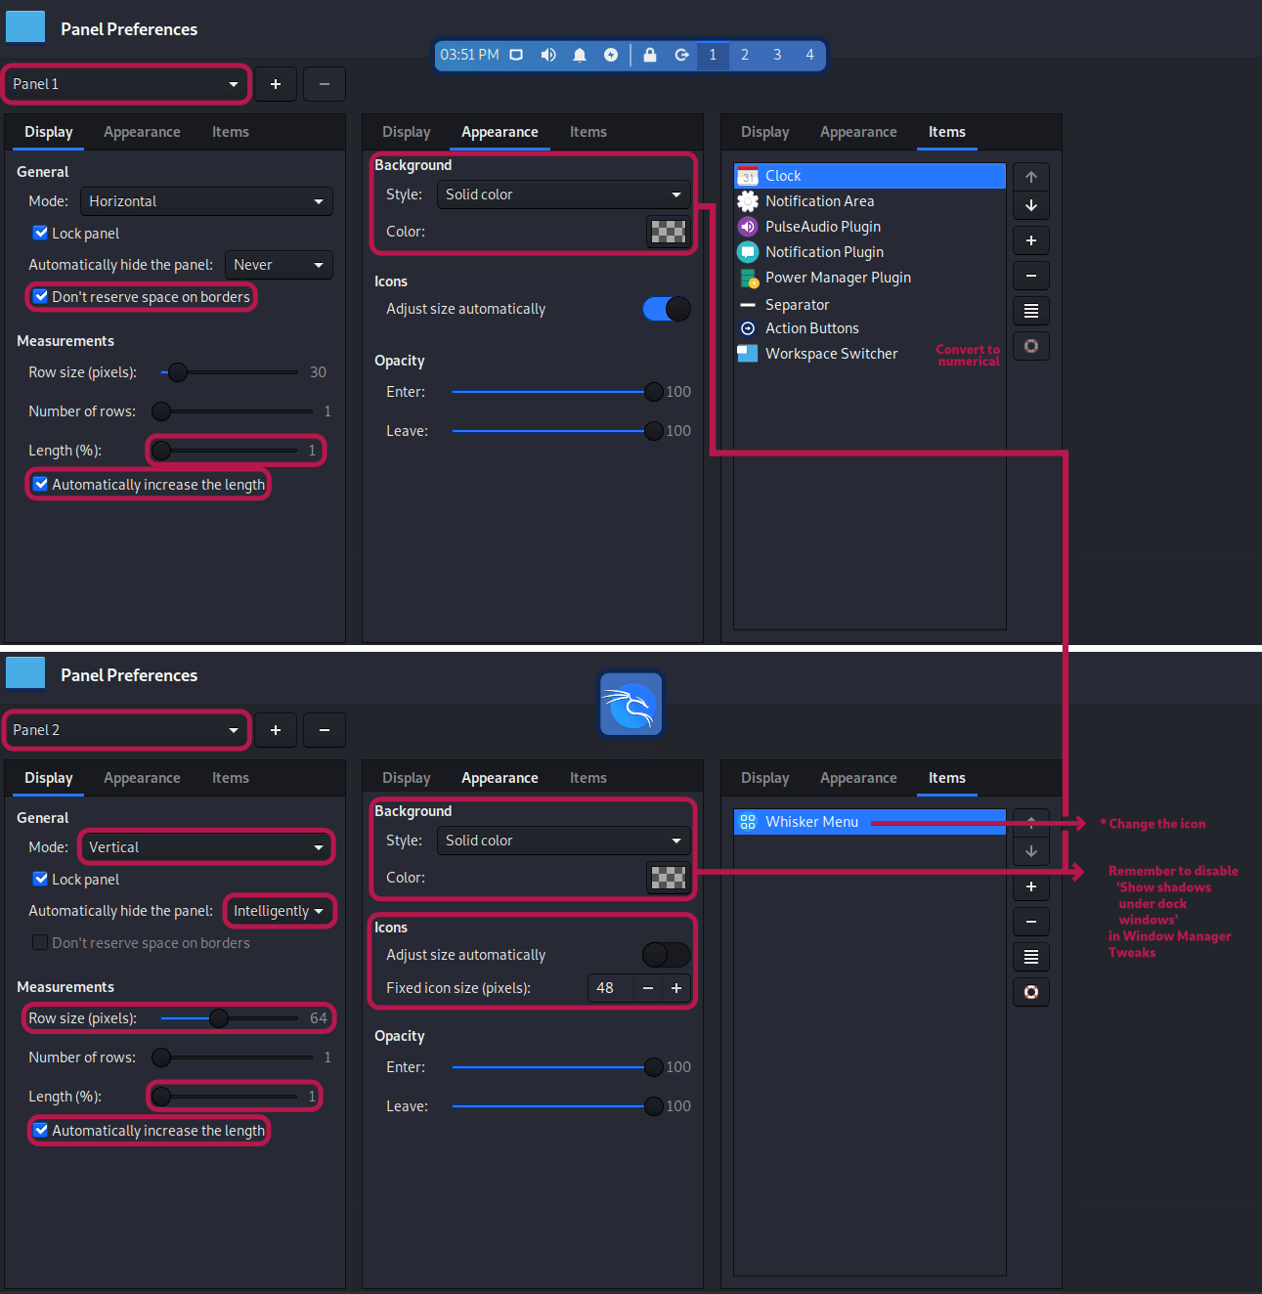
Task: Uncheck Automatically increase the length for Panel 2
Action: [x=40, y=1131]
